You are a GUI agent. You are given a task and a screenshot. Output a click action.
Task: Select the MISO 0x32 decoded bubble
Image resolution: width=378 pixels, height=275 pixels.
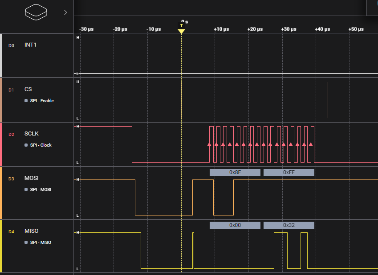pyautogui.click(x=289, y=225)
